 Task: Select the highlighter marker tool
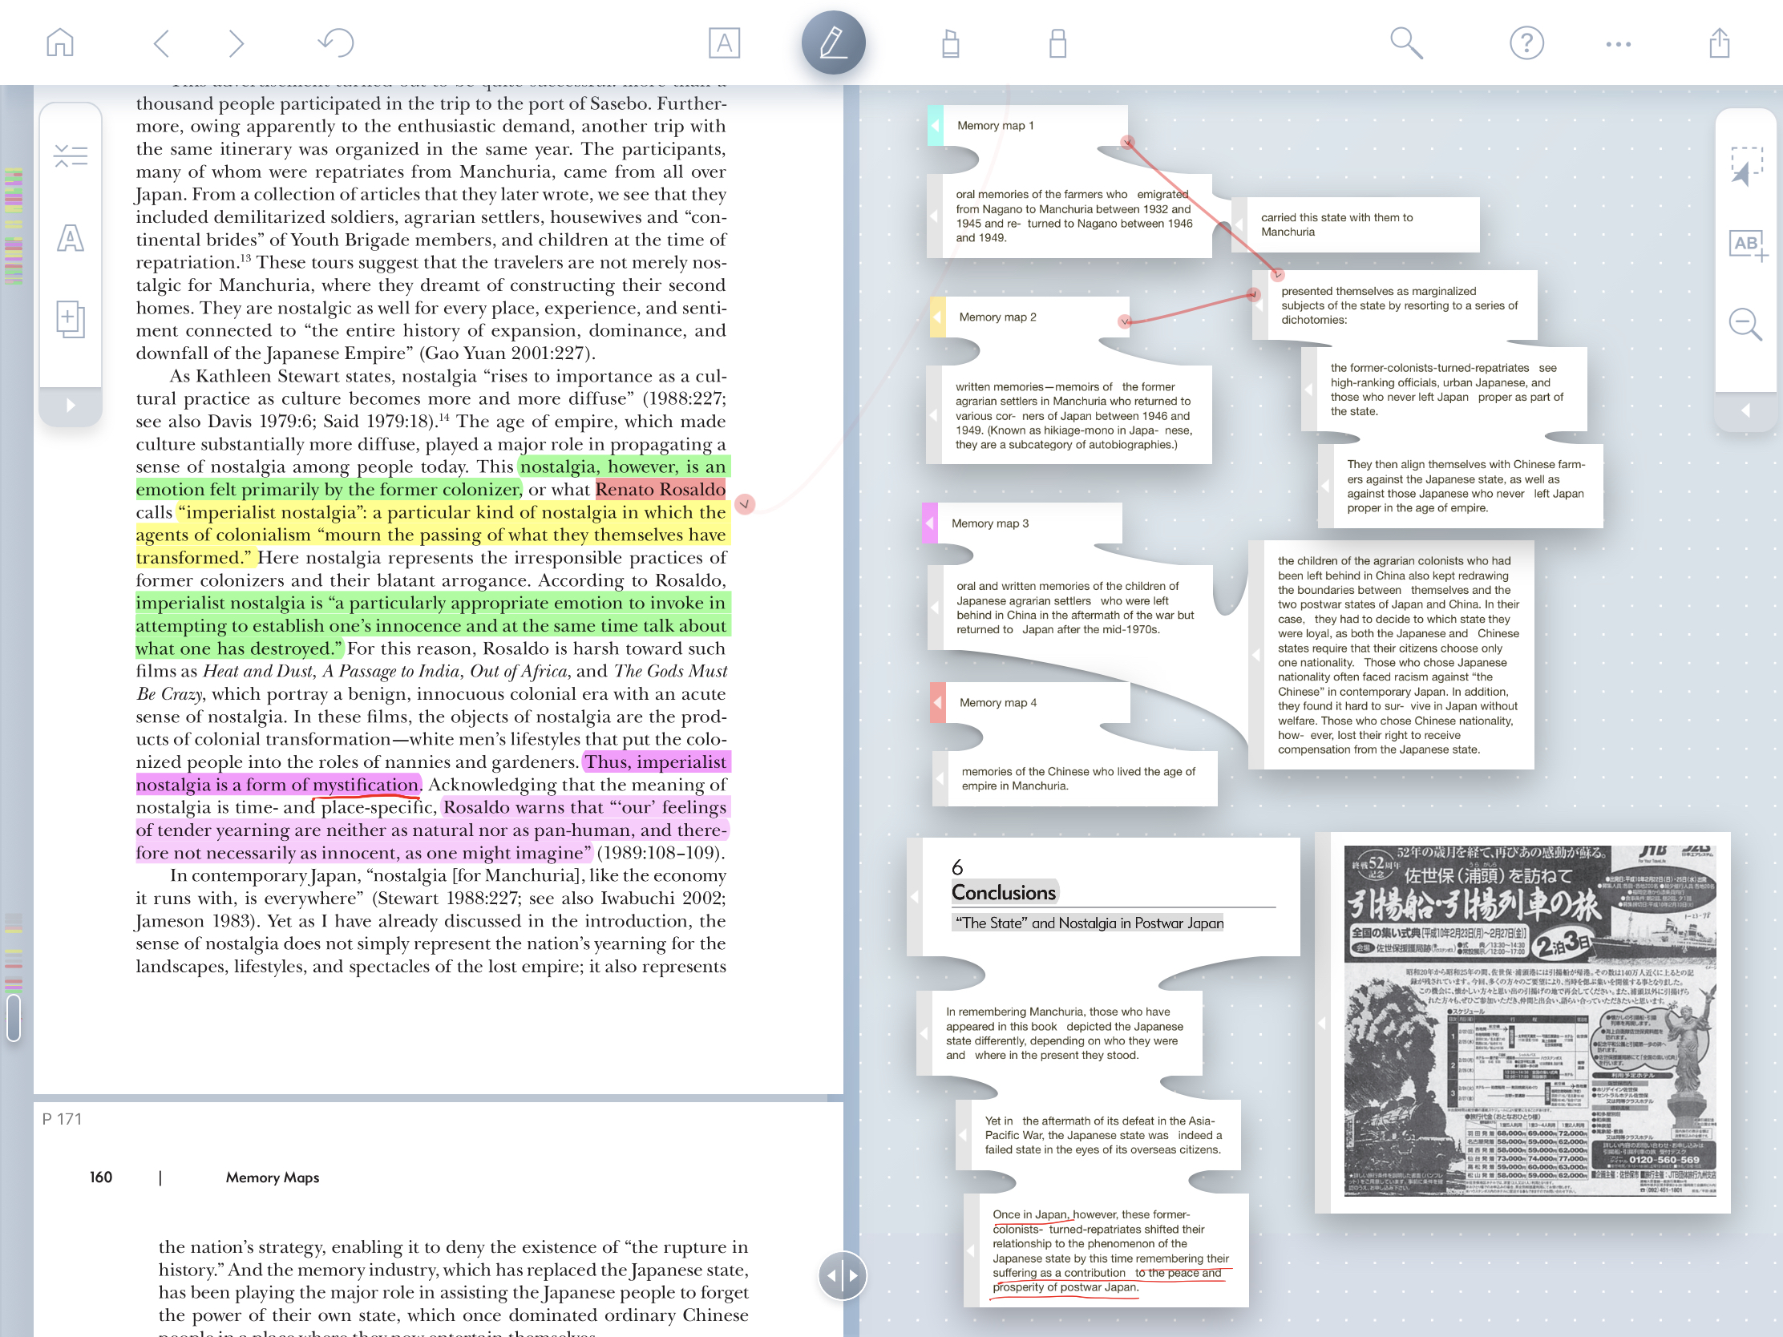[x=950, y=43]
